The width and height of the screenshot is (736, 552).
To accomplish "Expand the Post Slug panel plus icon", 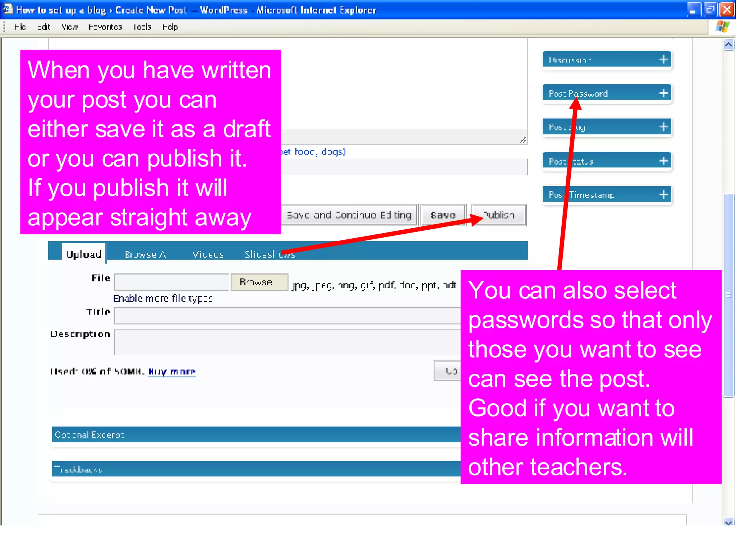I will point(663,127).
